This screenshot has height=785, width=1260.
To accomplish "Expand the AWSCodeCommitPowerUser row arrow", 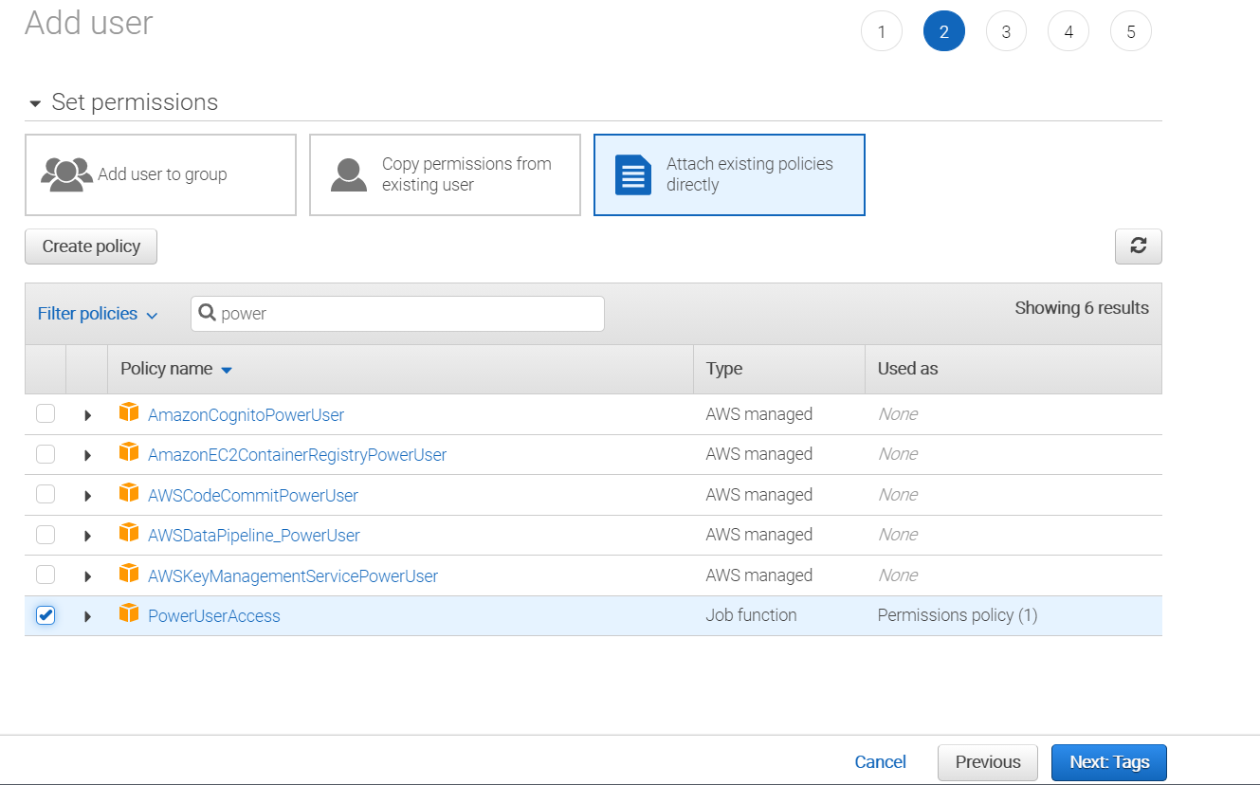I will 87,496.
